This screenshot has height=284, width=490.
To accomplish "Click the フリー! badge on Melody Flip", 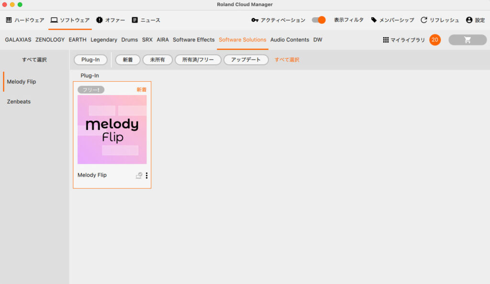I will pos(91,90).
